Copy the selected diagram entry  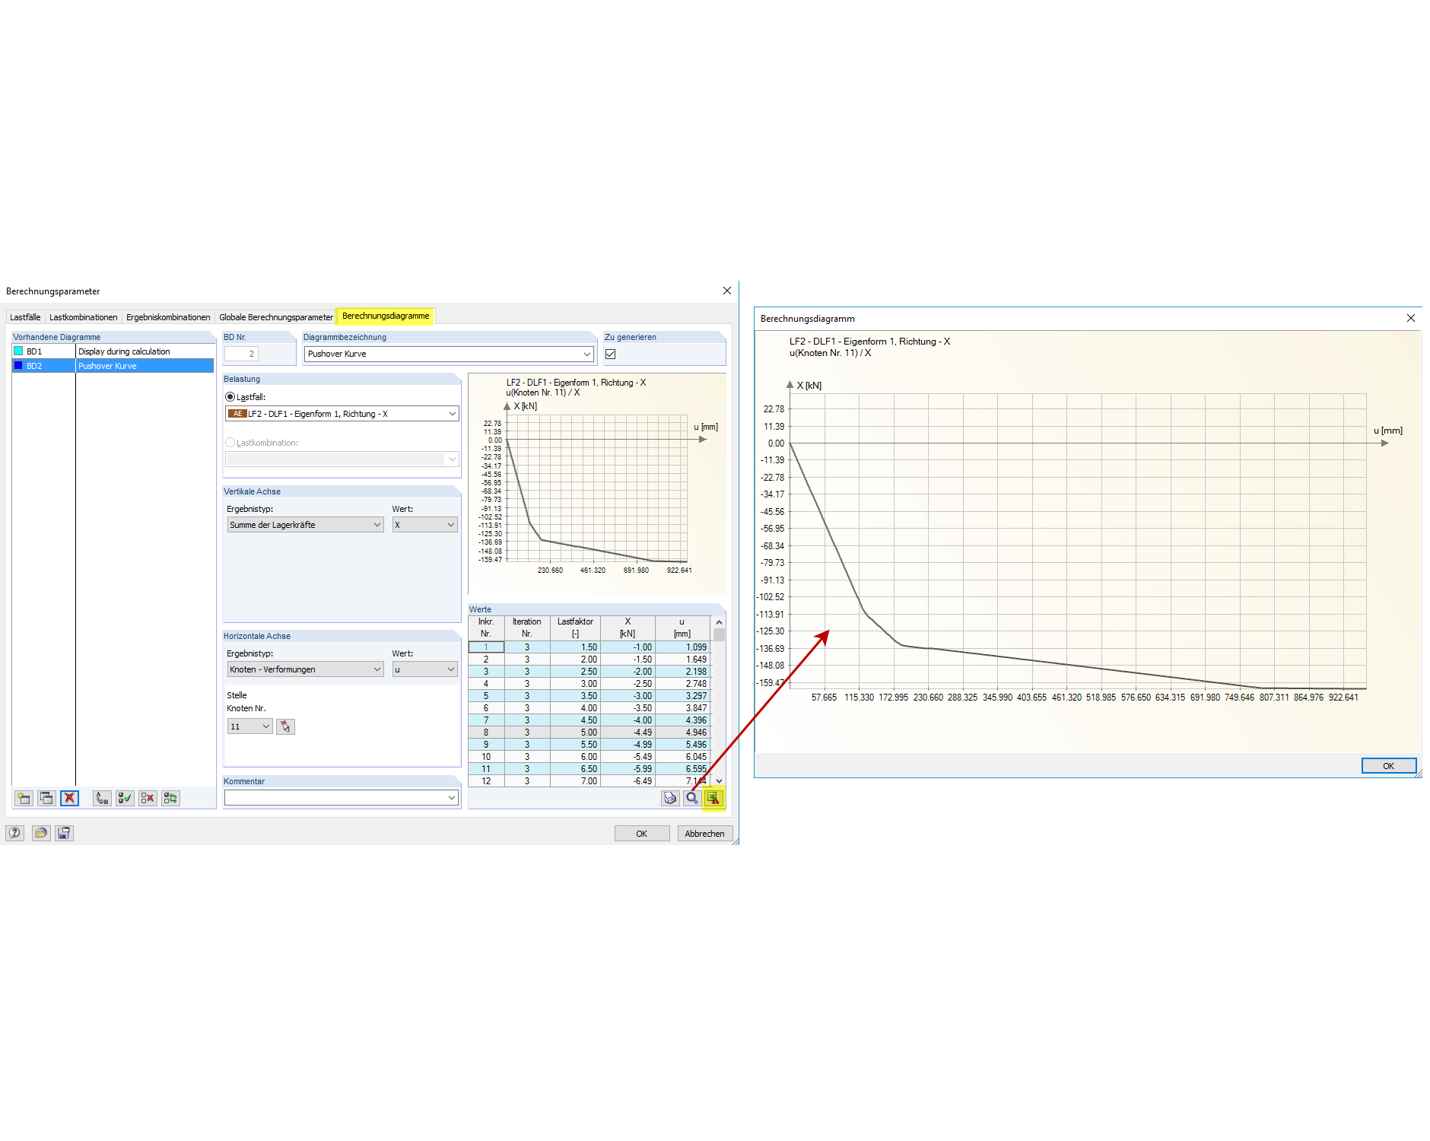click(46, 798)
